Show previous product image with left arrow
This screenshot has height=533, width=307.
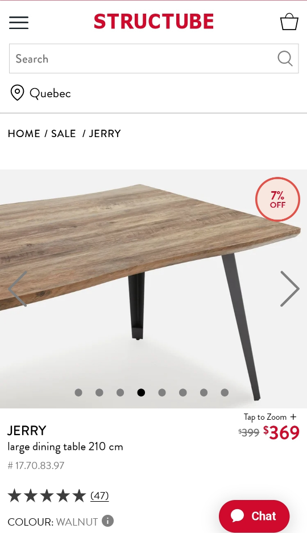coord(17,288)
